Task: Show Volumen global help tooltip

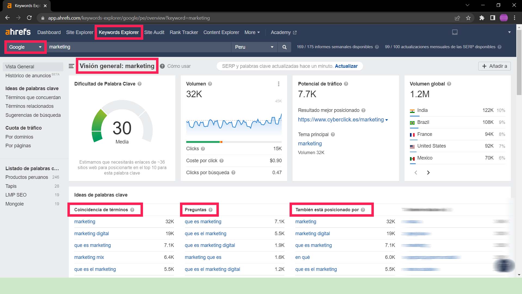Action: tap(449, 84)
